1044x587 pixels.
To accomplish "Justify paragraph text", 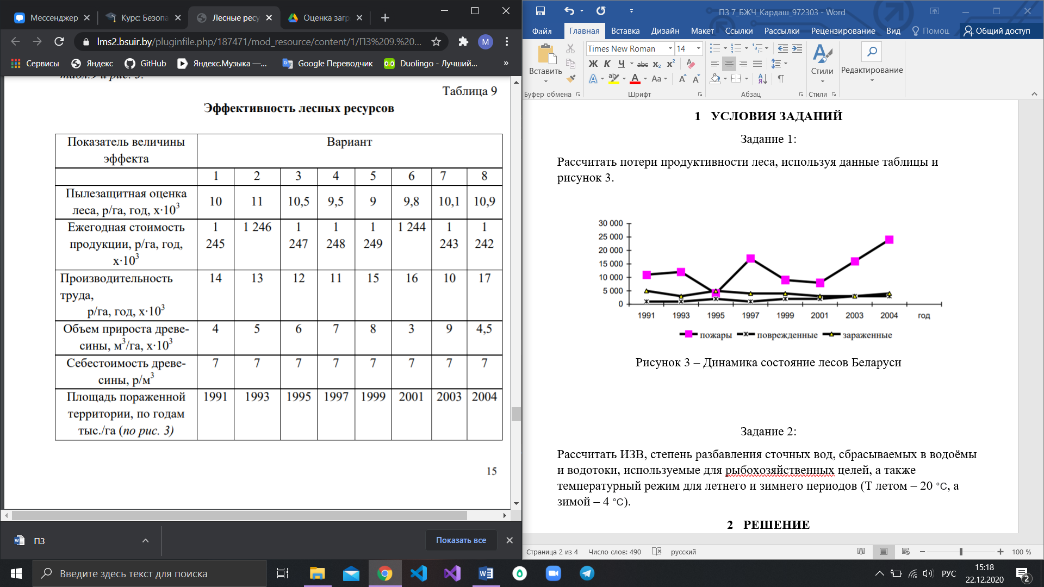I will (x=757, y=64).
